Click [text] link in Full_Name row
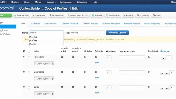The image size is (176, 99). 97,63
